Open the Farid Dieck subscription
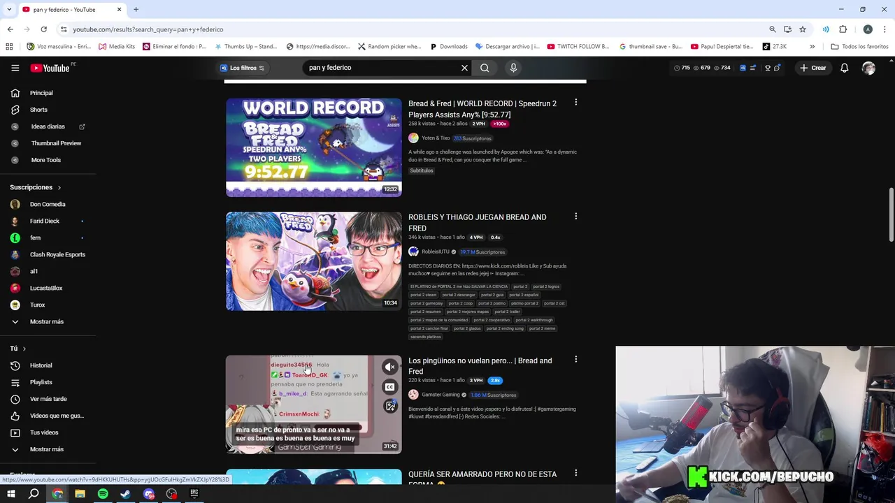 coord(44,221)
